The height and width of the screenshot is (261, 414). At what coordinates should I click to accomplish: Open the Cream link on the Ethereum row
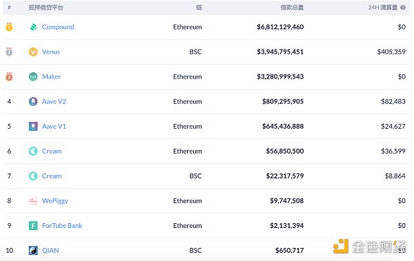[52, 151]
